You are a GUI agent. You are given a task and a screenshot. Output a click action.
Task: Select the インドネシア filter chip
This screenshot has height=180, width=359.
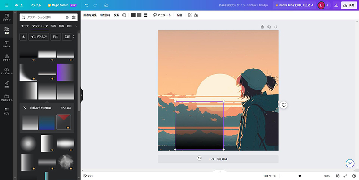pyautogui.click(x=39, y=37)
